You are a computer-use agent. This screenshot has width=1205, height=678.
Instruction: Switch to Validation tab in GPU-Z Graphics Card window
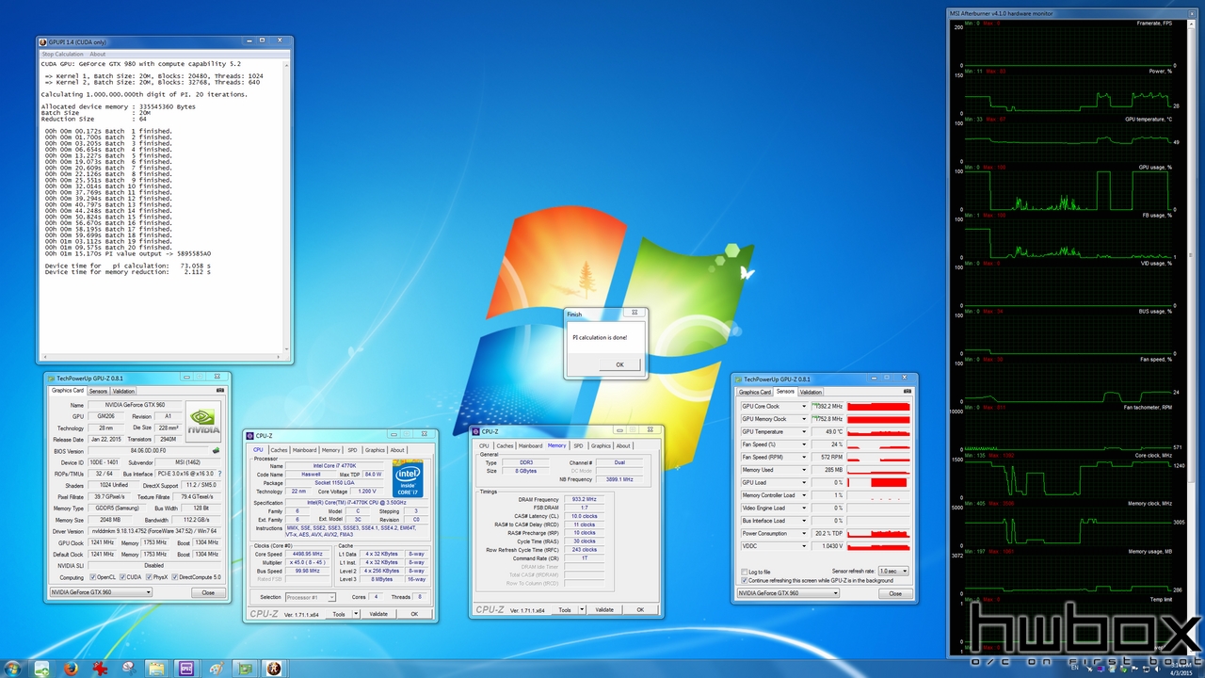tap(124, 391)
